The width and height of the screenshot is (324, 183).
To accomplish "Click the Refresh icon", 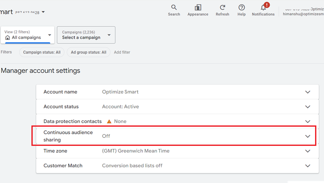I will 222,8.
